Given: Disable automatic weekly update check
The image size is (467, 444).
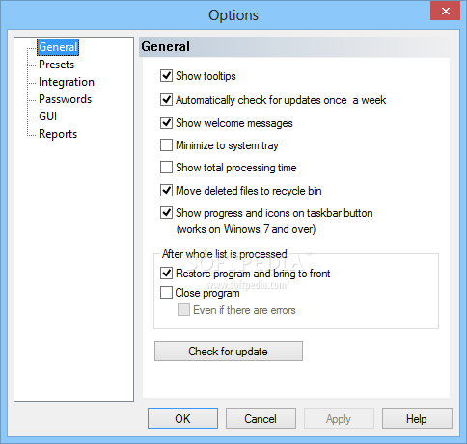Looking at the screenshot, I should click(x=166, y=100).
